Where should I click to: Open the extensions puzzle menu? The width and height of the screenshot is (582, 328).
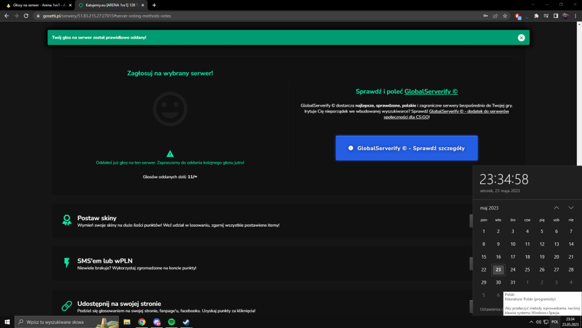tap(537, 16)
